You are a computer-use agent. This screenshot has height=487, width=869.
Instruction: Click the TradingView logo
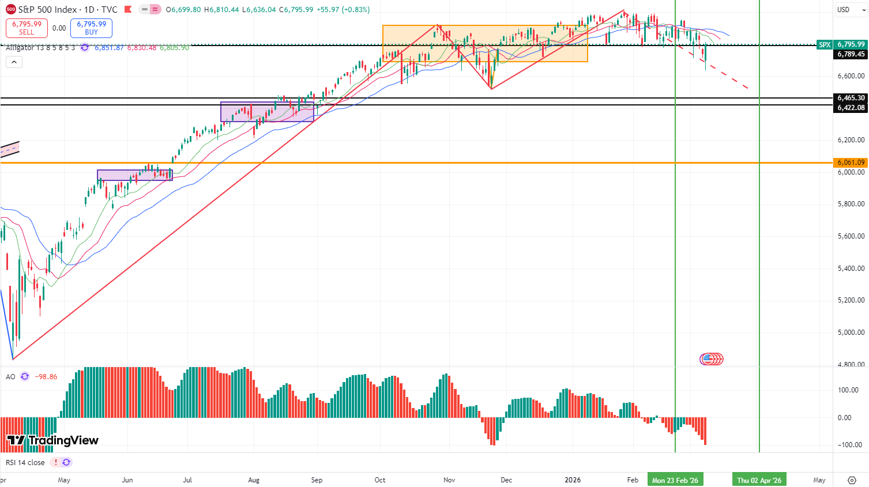[53, 440]
